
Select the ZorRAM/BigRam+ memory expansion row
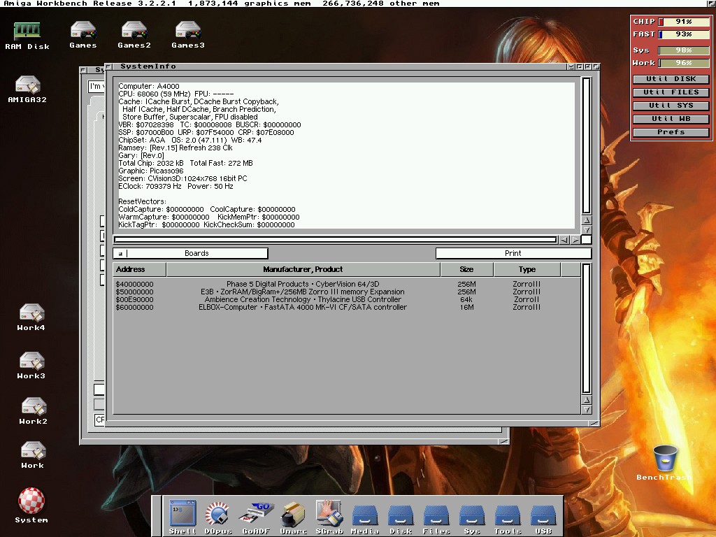(347, 292)
